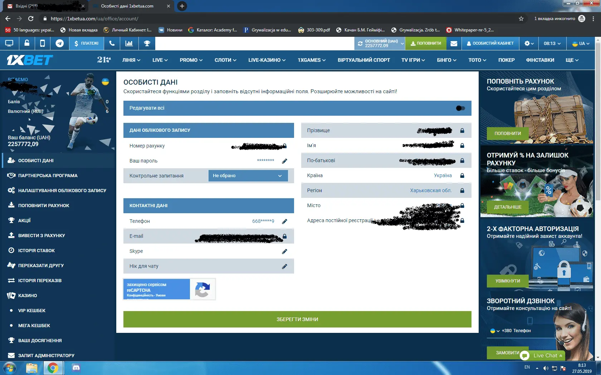
Task: Click the phone callback icon
Action: click(112, 43)
